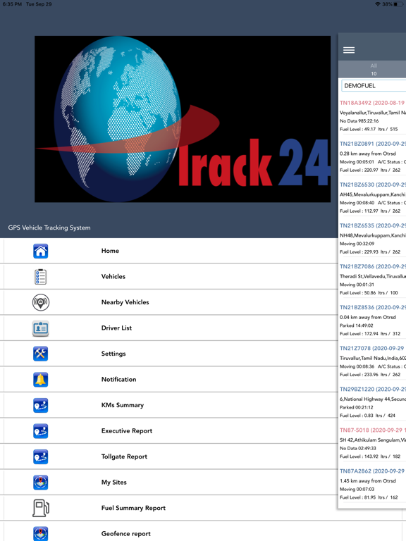Open the Vehicles checklist icon
406x541 pixels.
pos(40,277)
